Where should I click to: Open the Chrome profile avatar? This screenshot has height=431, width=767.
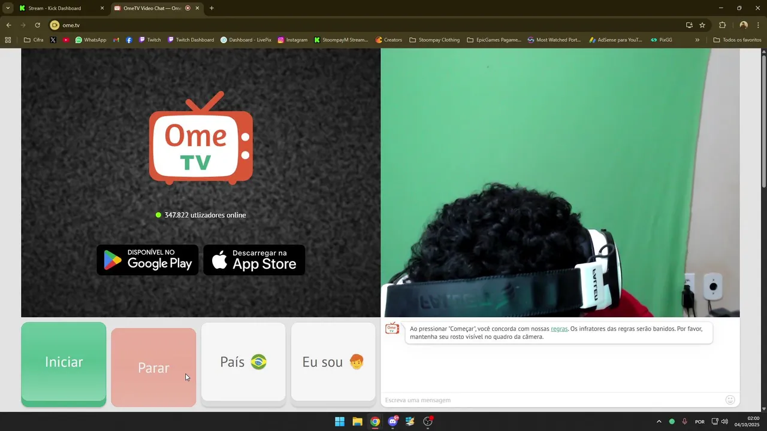tap(744, 25)
